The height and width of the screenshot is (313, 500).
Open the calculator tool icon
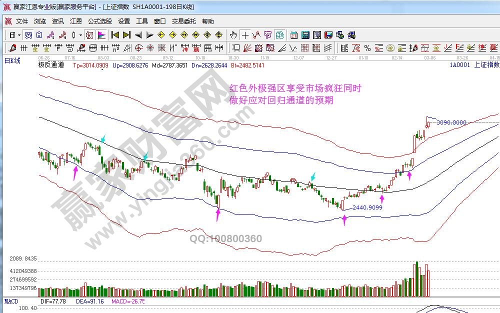305,35
